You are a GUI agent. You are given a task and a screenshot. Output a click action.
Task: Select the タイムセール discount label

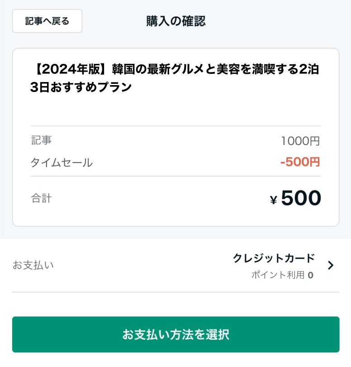62,162
